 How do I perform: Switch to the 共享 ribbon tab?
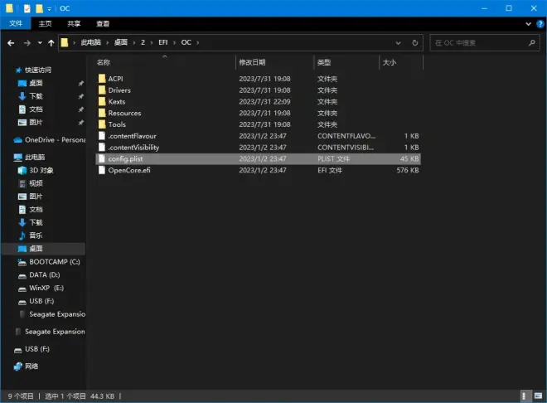74,23
